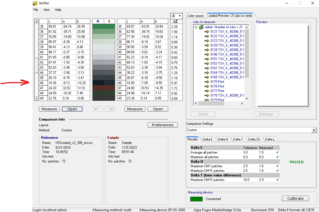319x212 pixels.
Task: Switch to the Delta T tab
Action: [238, 139]
